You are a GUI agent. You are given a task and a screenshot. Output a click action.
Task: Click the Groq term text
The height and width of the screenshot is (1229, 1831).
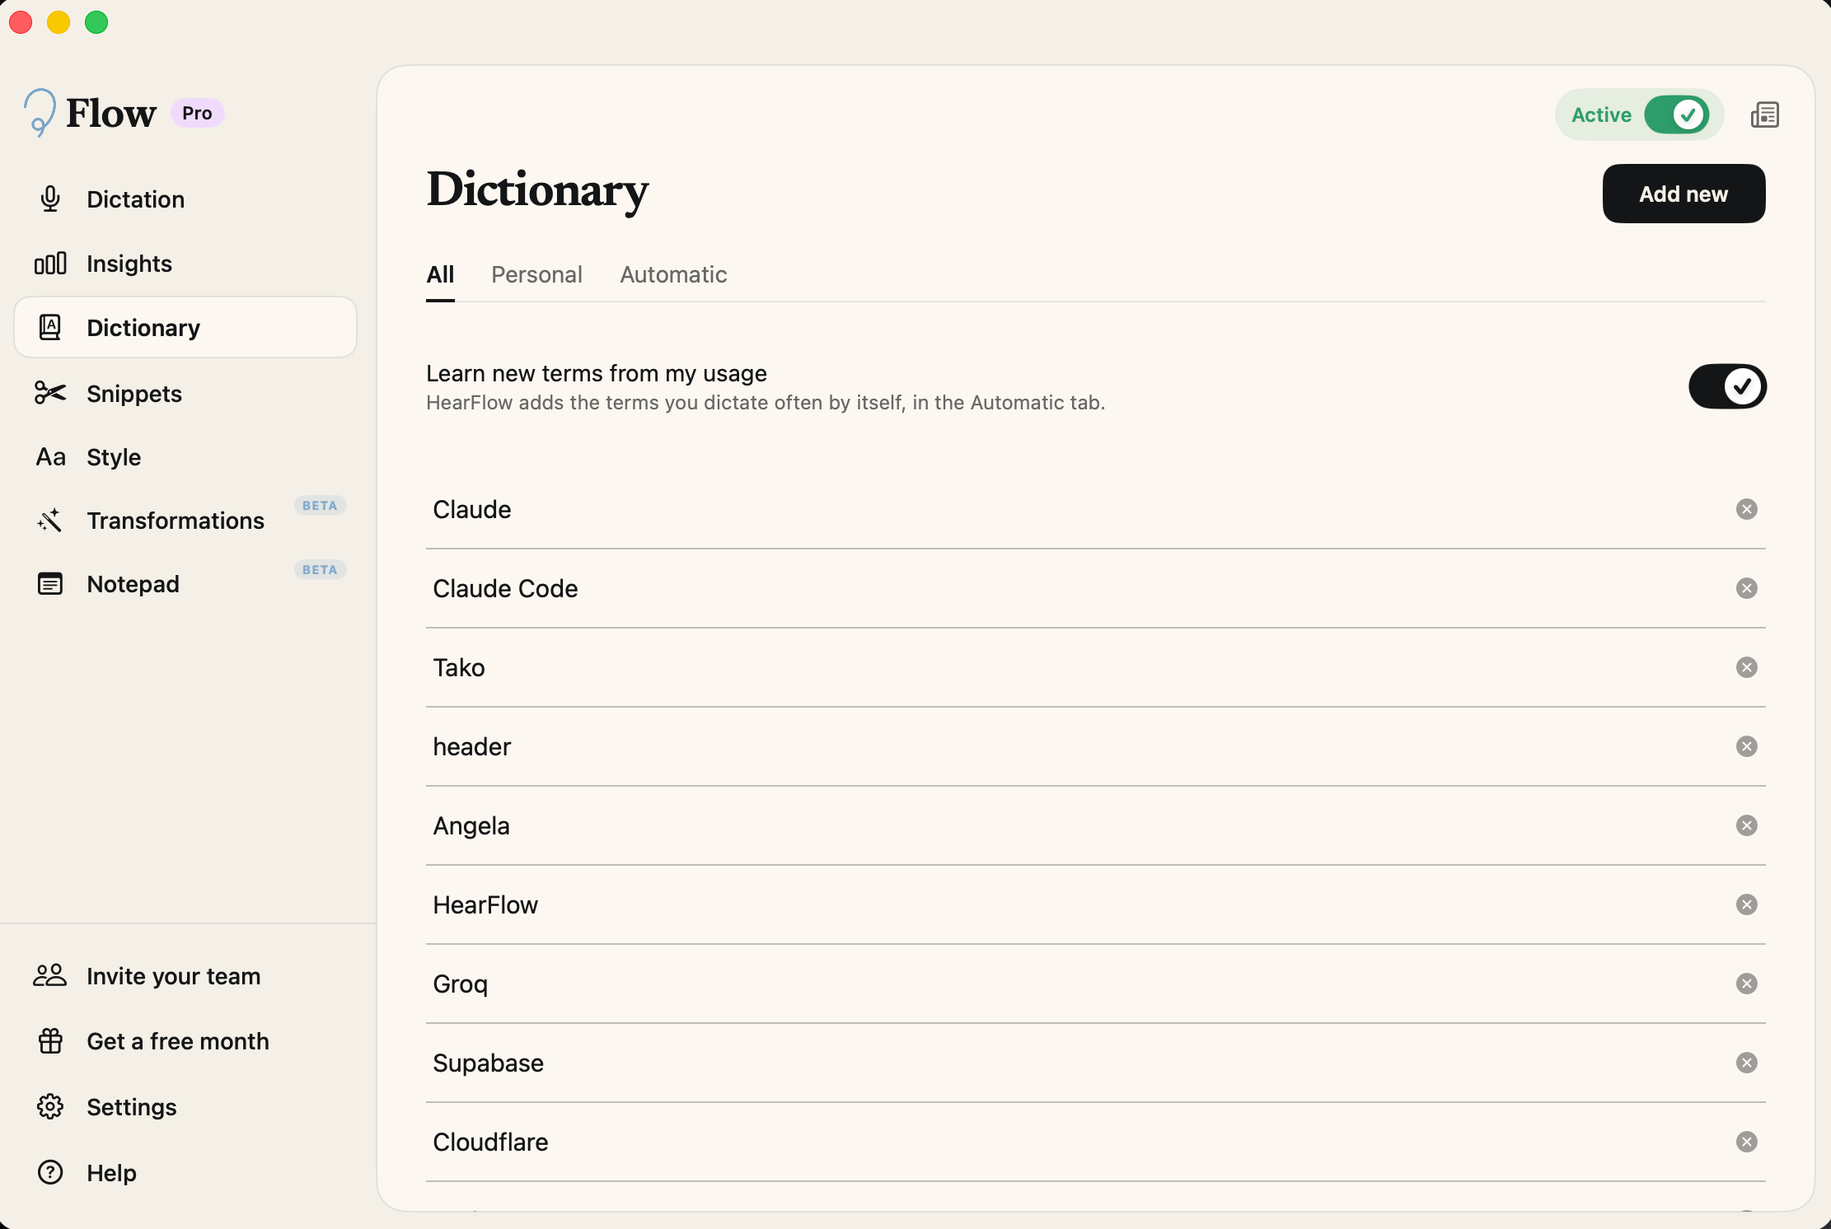coord(460,984)
